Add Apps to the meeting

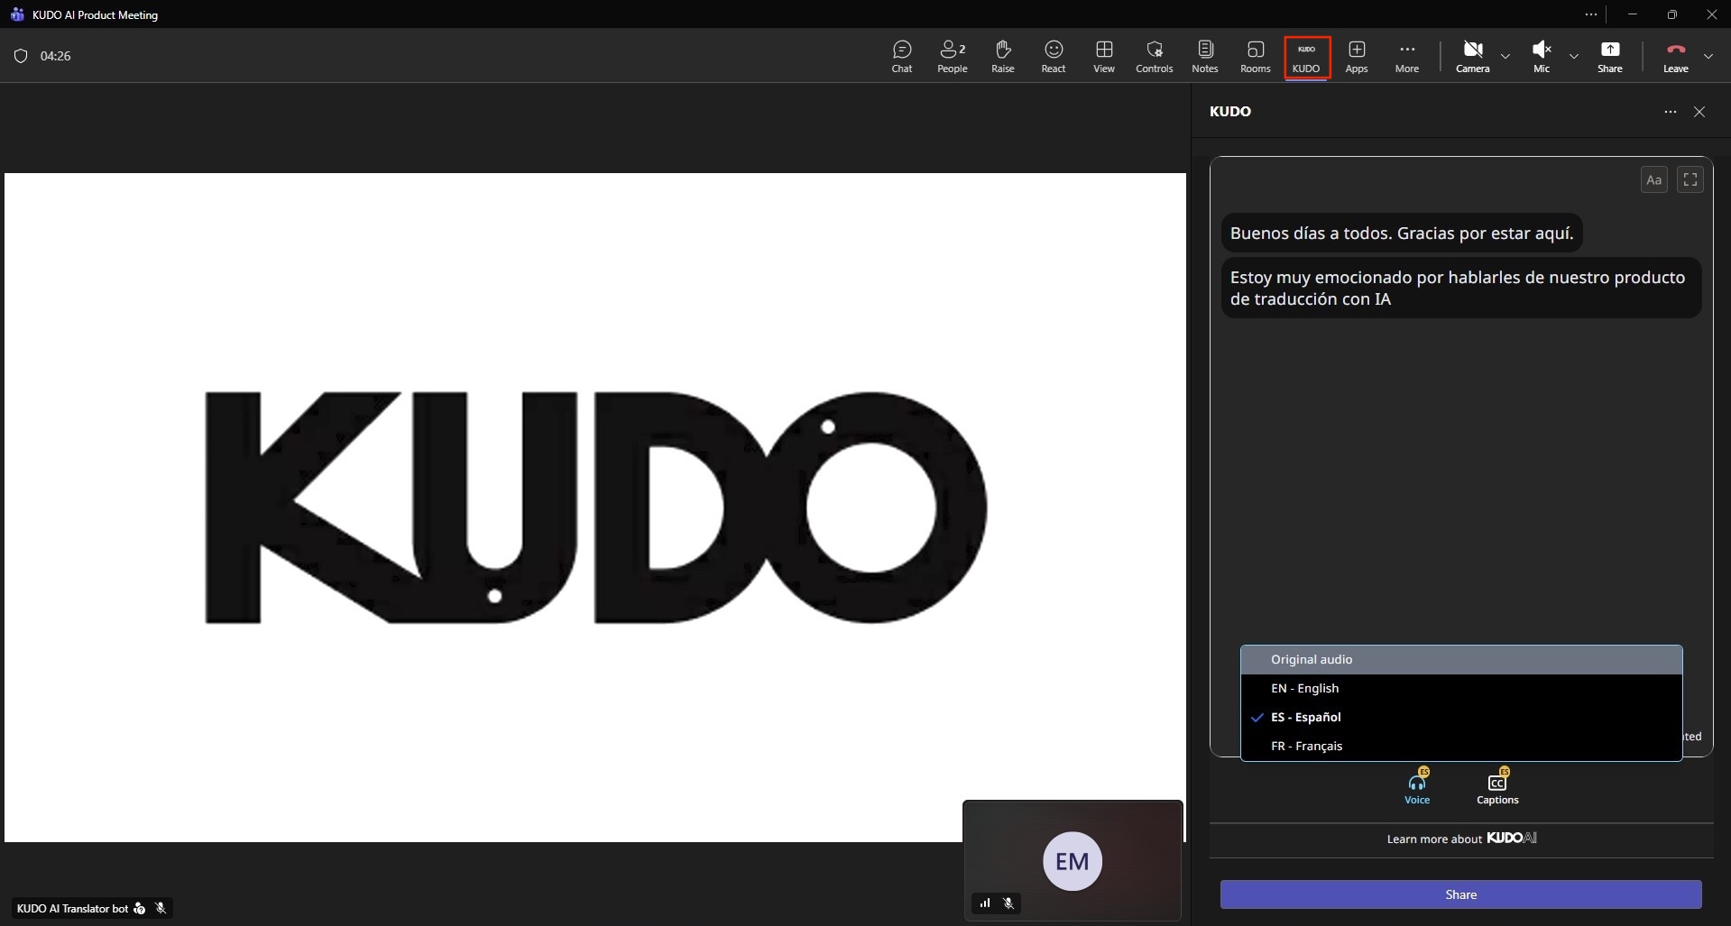(x=1357, y=56)
